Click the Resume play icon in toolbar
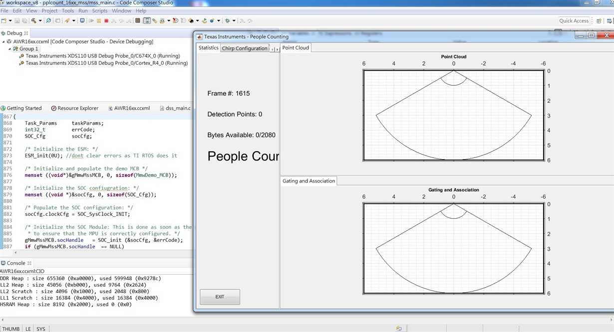Screen dimensions: 614x332 [x=91, y=20]
